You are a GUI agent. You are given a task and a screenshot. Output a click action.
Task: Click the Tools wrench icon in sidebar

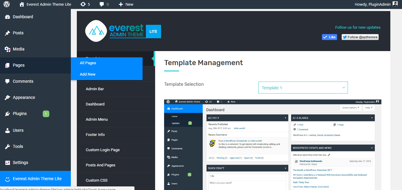tap(7, 146)
